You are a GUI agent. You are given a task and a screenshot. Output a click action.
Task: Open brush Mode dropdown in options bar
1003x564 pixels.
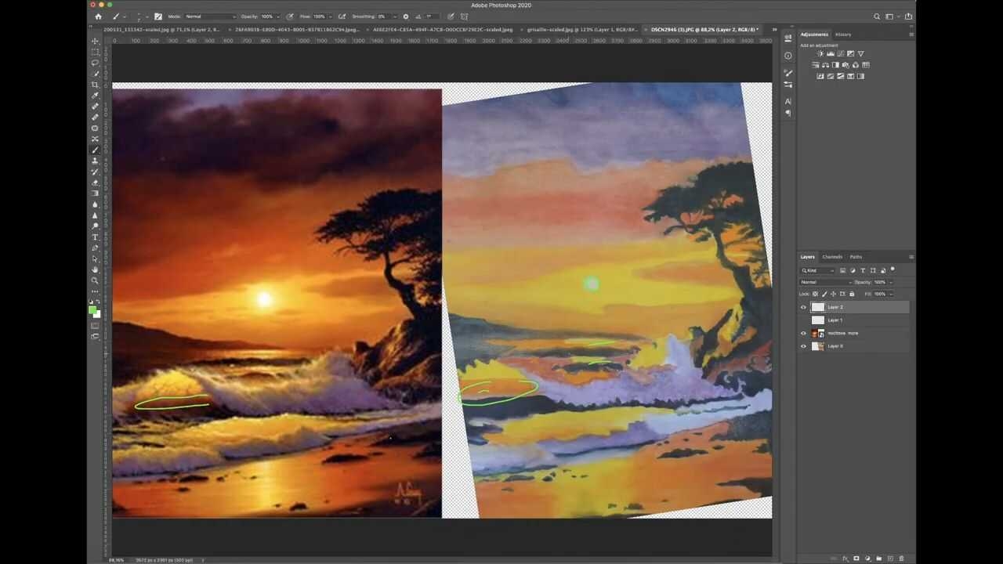(210, 16)
